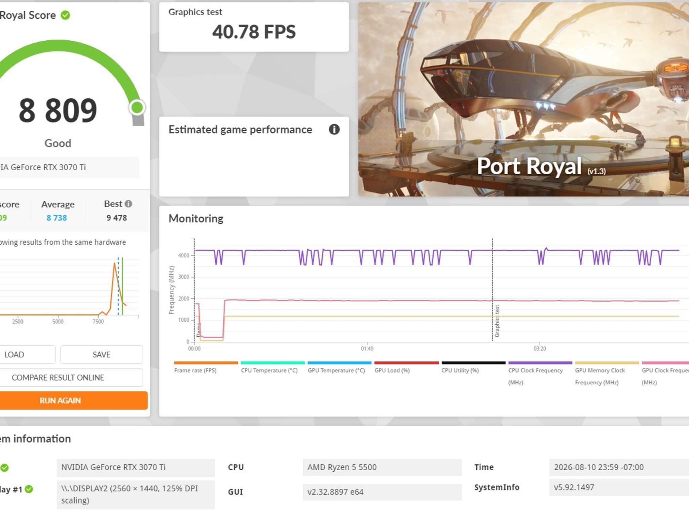Open the Estimated game performance info icon
Screen dimensions: 689x516
(x=334, y=129)
